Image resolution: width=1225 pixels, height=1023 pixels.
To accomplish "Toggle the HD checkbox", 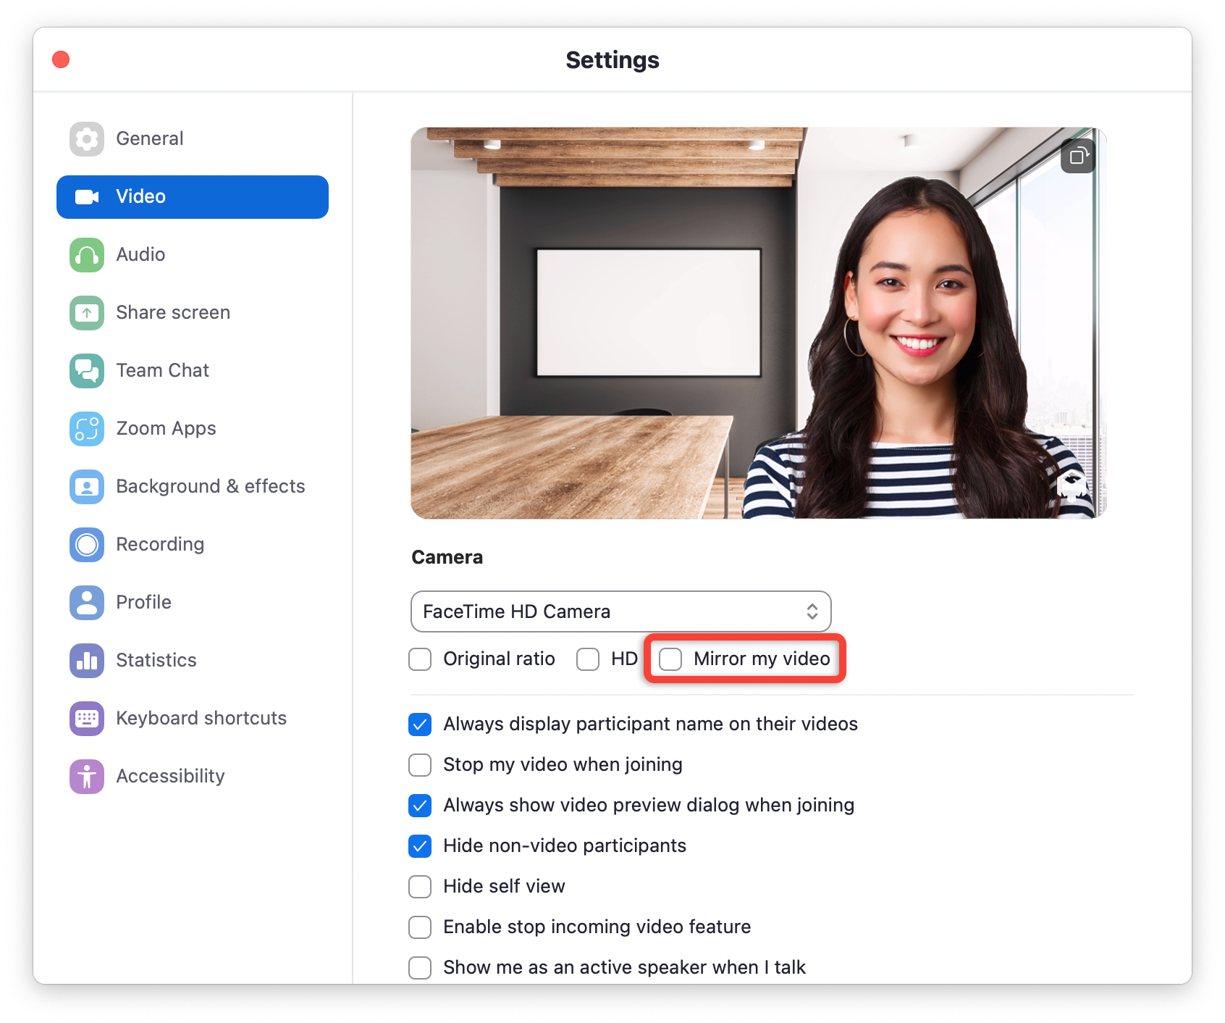I will coord(588,659).
